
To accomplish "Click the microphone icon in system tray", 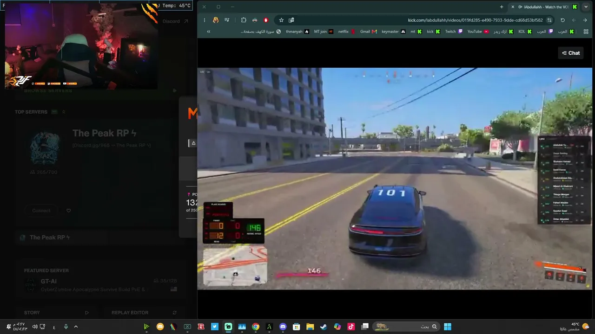I will 66,327.
